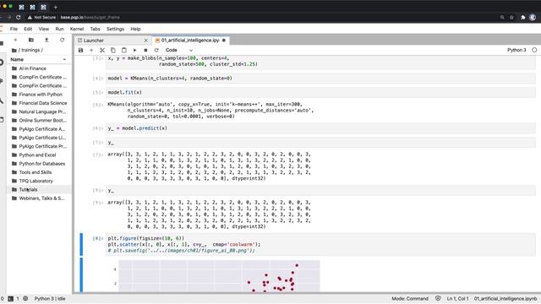
Task: Save the notebook with the disk icon
Action: click(81, 51)
